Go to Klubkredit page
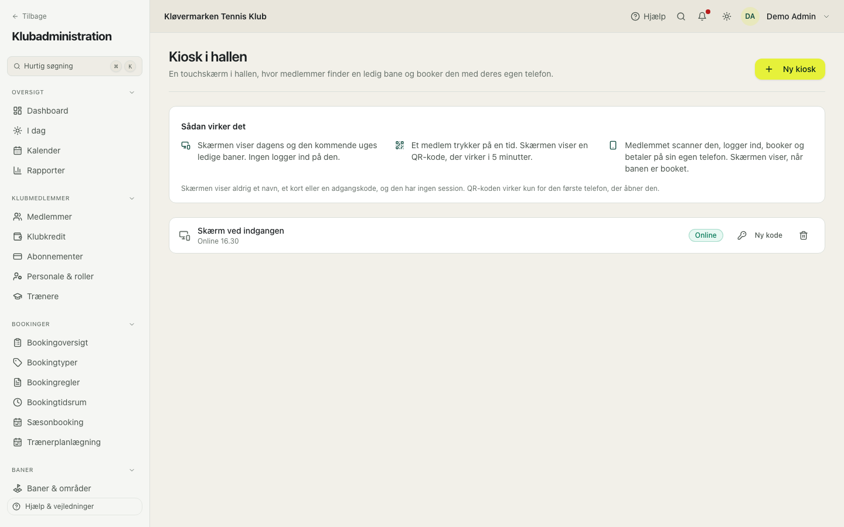This screenshot has height=527, width=844. point(74,237)
